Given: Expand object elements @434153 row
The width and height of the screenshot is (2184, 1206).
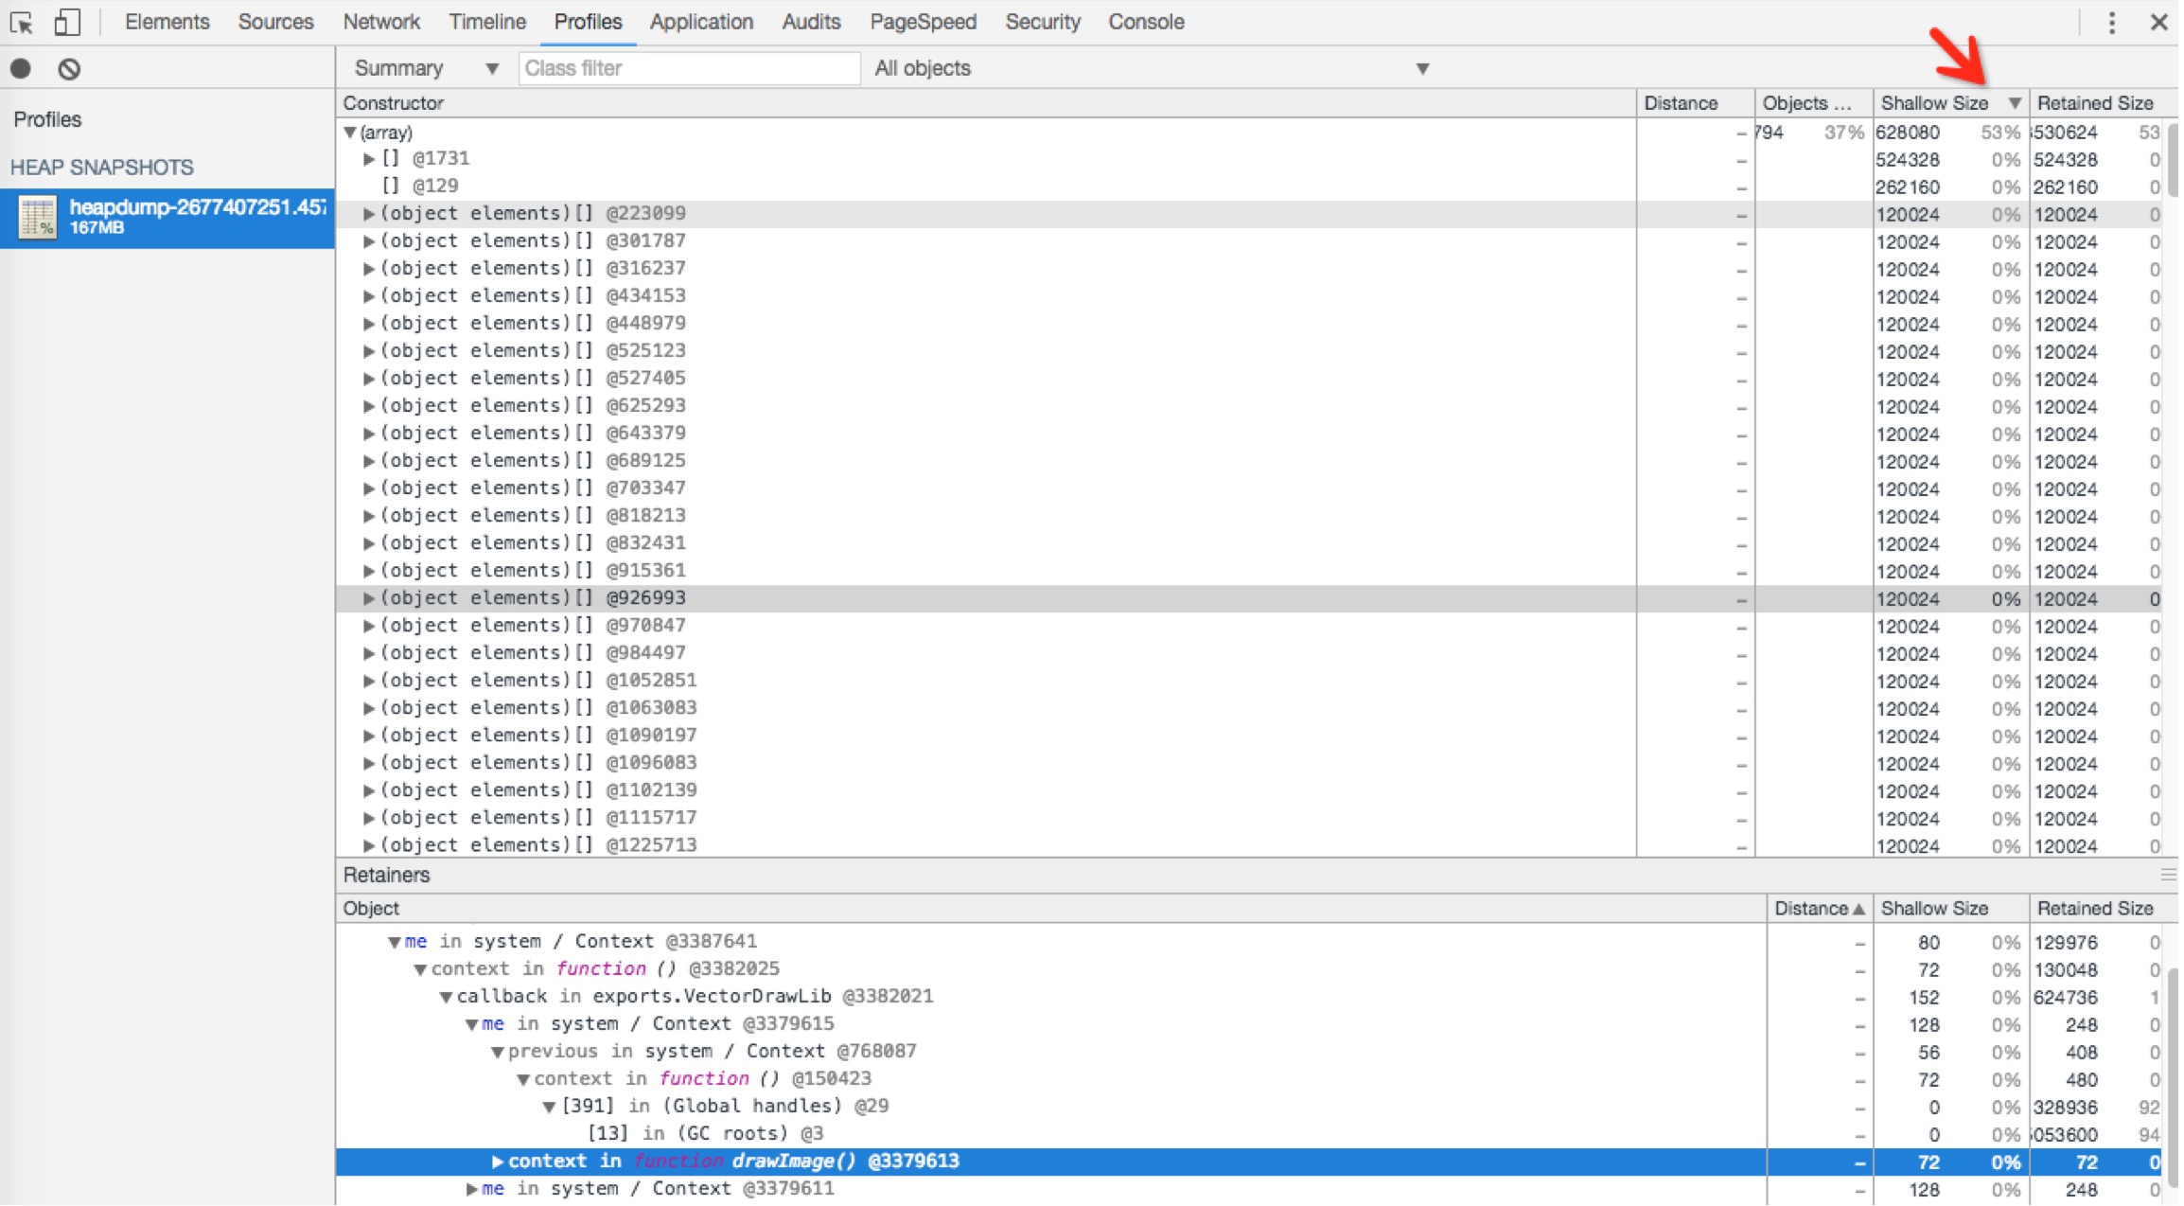Looking at the screenshot, I should (369, 296).
